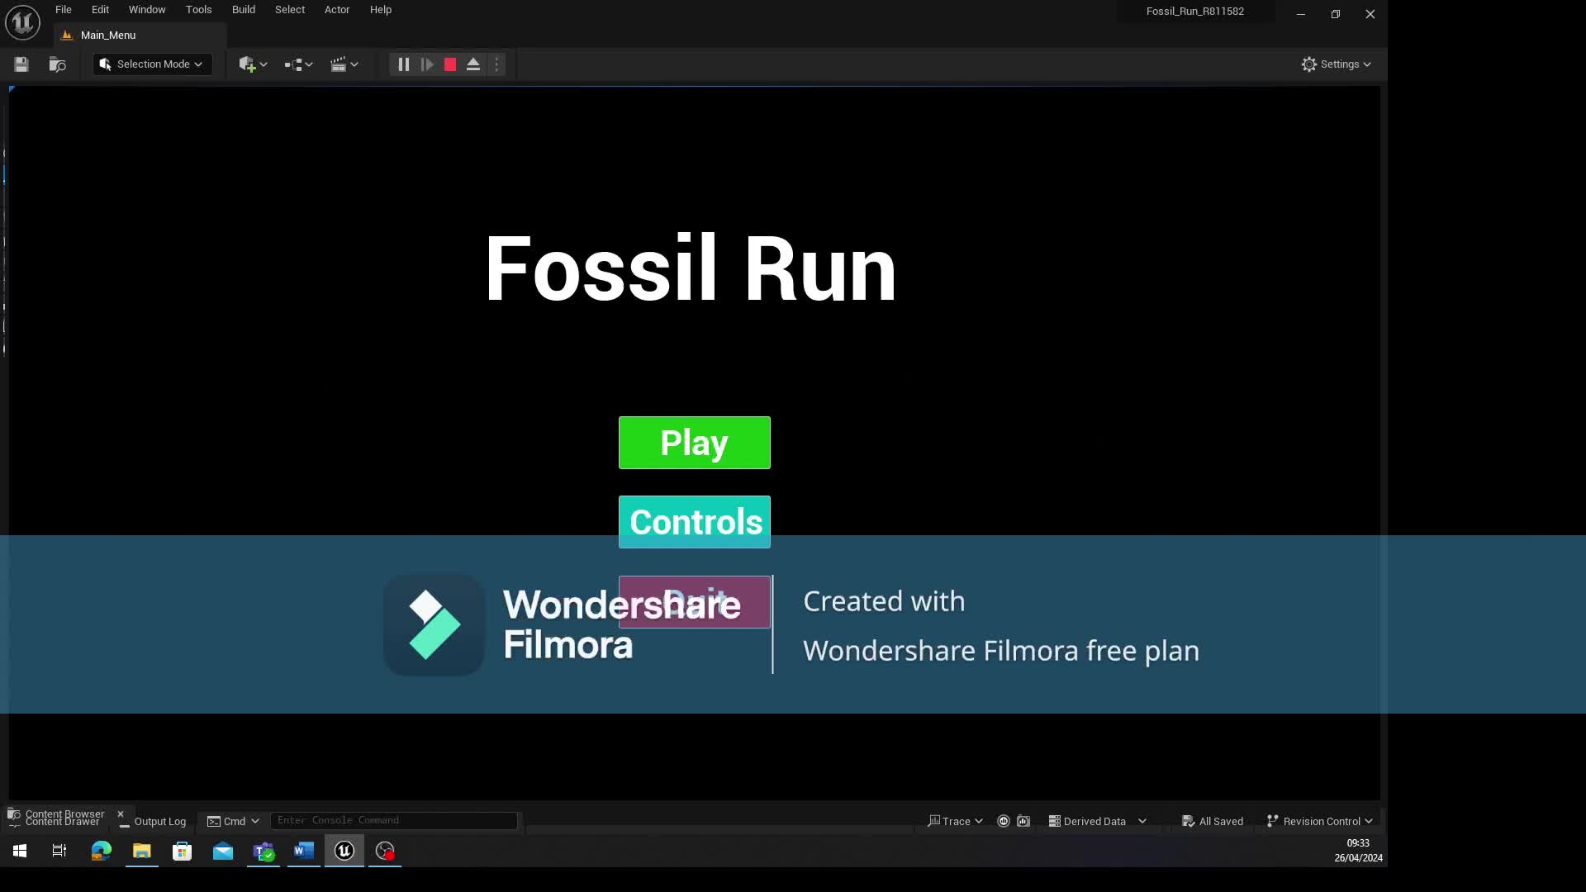Stop the running game session
1586x892 pixels.
tap(450, 64)
